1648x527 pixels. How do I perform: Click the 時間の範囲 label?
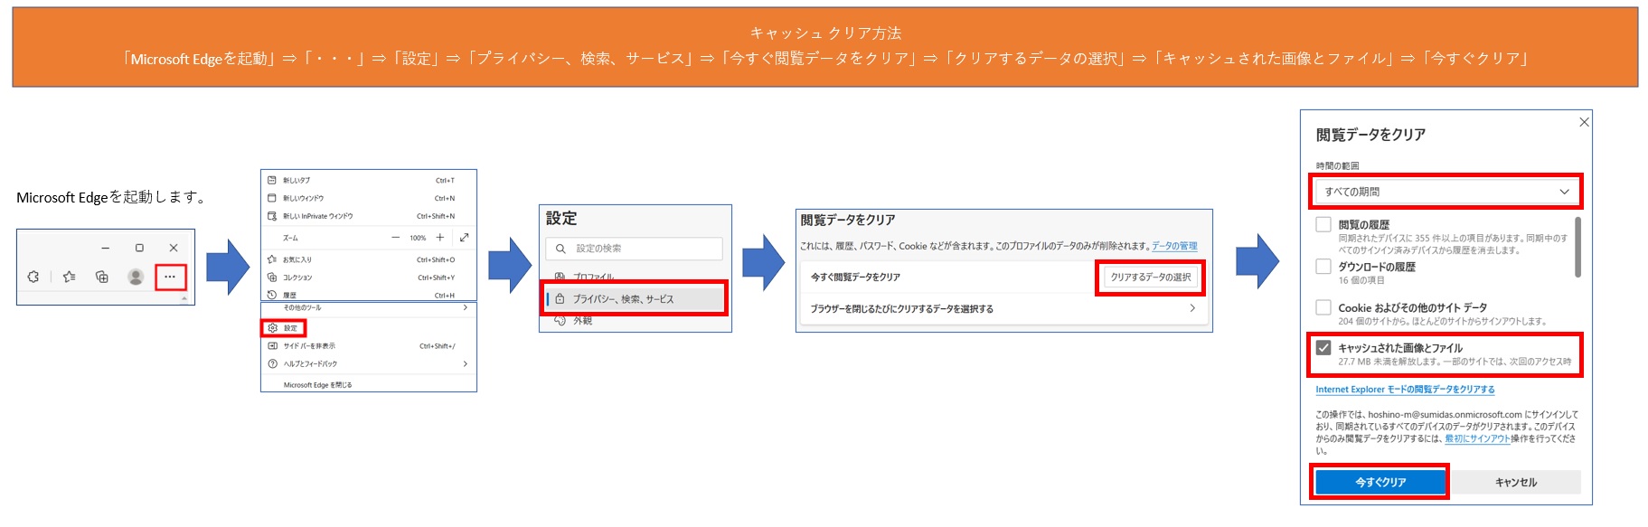[1337, 166]
